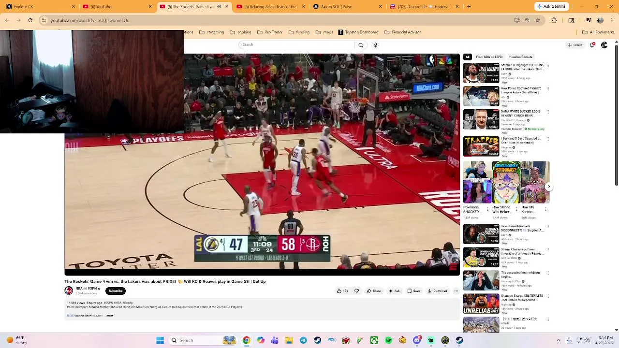Image resolution: width=619 pixels, height=348 pixels.
Task: Open Stephen A. highlights LEBRON'S fatigue video thumbnail
Action: (x=481, y=73)
